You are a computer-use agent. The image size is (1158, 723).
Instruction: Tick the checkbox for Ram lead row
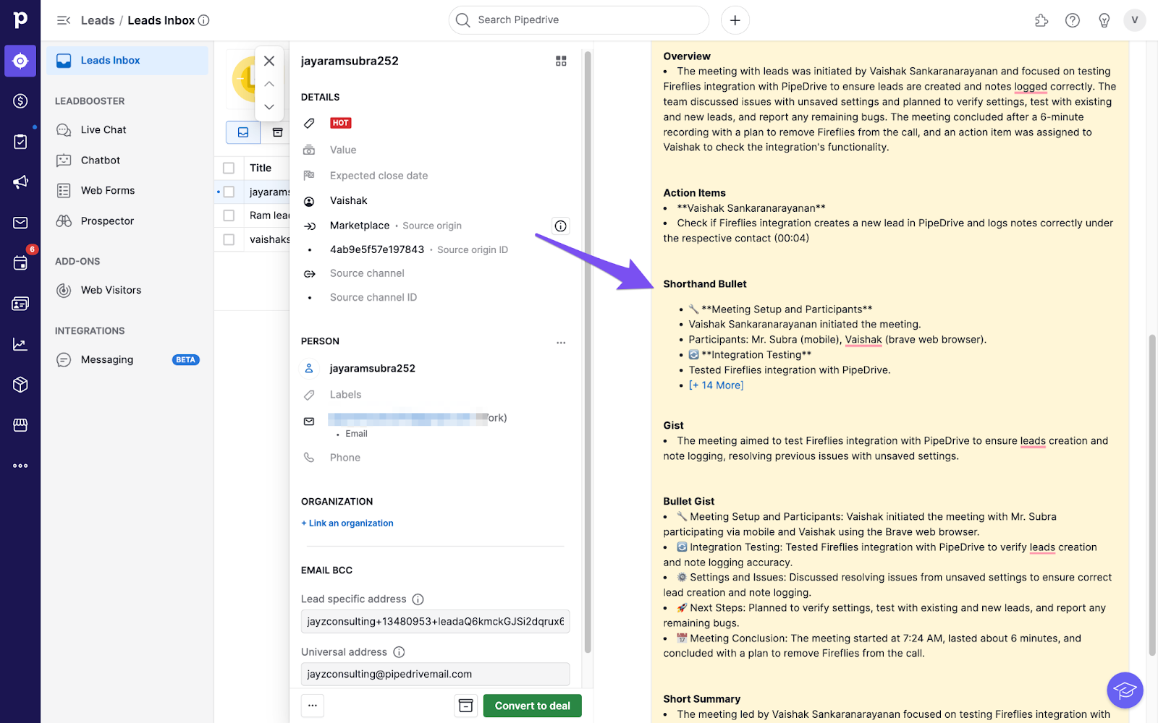(x=229, y=215)
